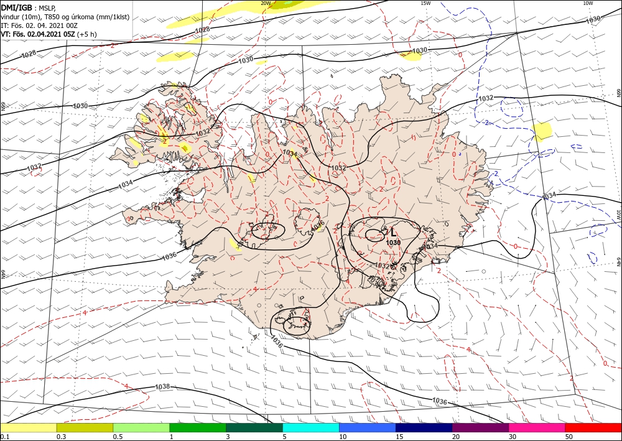The image size is (622, 441).
Task: Click the '0.3' legend scale value
Action: [61, 437]
